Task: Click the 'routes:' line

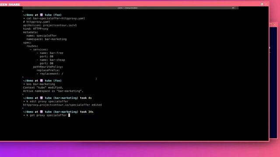Action: pos(32,46)
